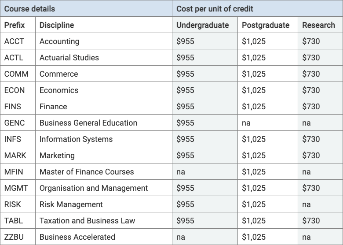The width and height of the screenshot is (343, 245).
Task: Select the Taxation and Business Law cell
Action: pos(87,221)
